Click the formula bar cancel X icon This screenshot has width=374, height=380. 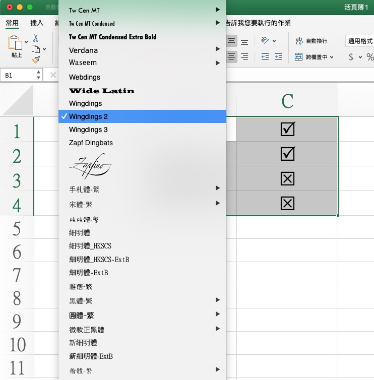pyautogui.click(x=53, y=75)
